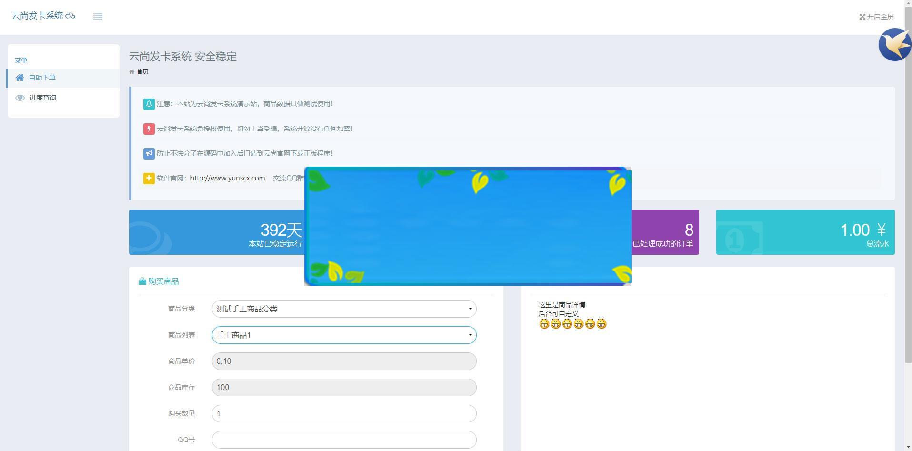
Task: Click the fullscreen expand icon
Action: [862, 17]
